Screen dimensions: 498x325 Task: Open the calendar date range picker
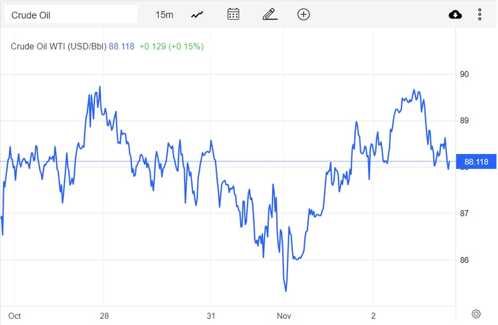233,14
